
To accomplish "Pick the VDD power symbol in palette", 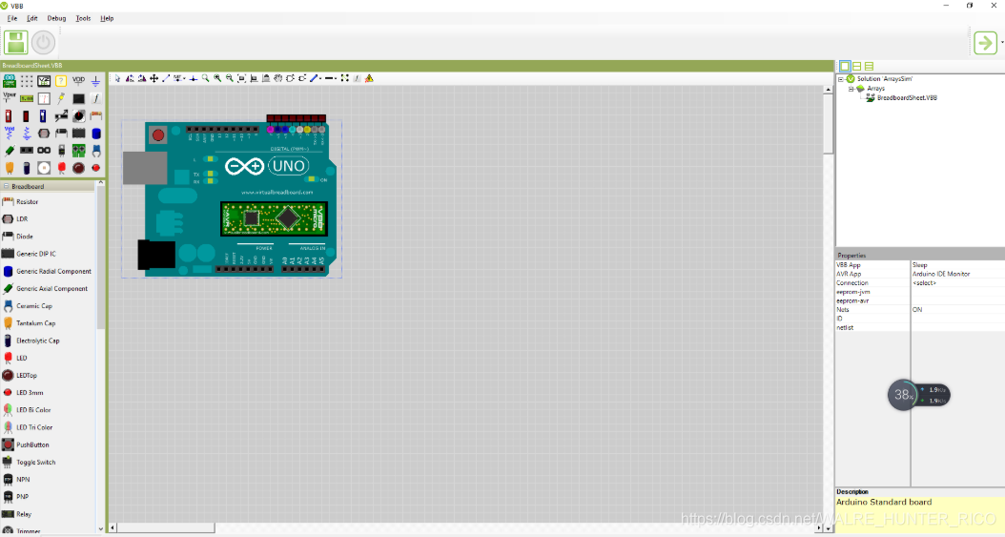I will point(78,81).
